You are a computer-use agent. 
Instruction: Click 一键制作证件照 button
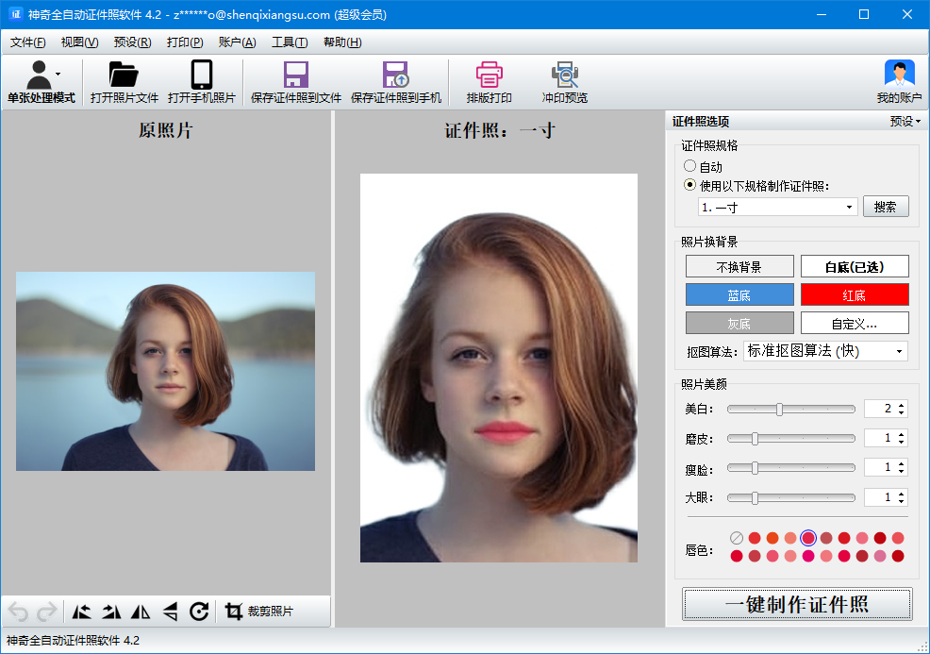point(797,604)
